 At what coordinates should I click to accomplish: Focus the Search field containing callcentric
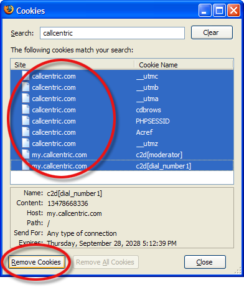112,33
